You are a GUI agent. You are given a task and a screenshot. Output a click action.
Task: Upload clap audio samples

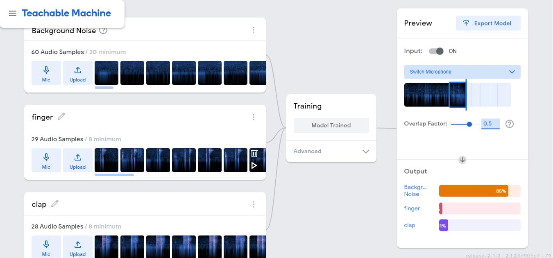(x=77, y=247)
